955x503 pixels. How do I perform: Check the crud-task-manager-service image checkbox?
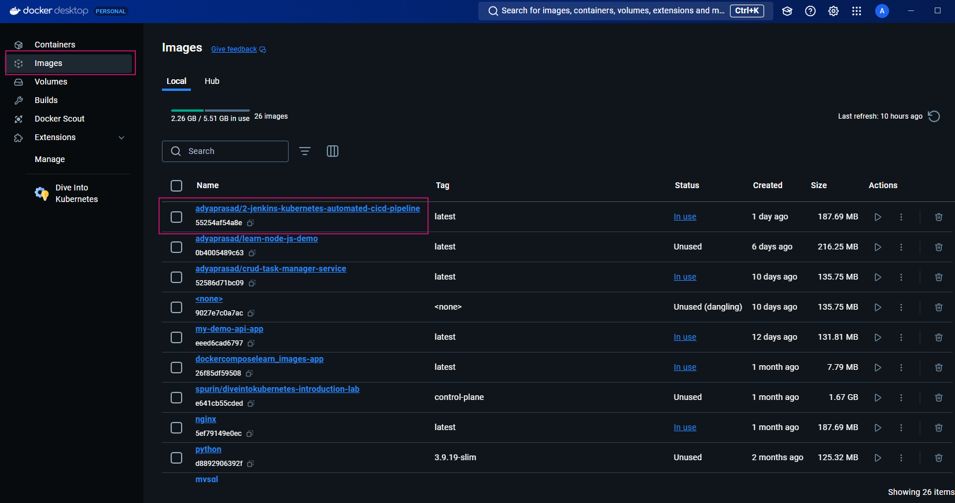pos(176,277)
